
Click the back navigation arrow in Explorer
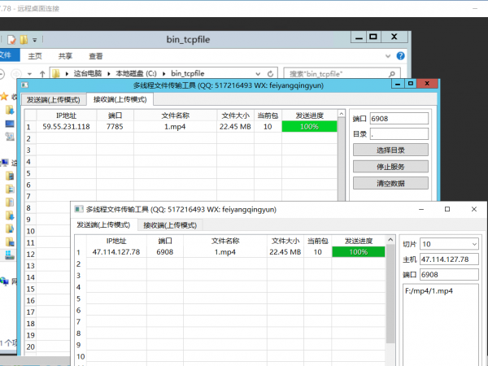[4, 73]
